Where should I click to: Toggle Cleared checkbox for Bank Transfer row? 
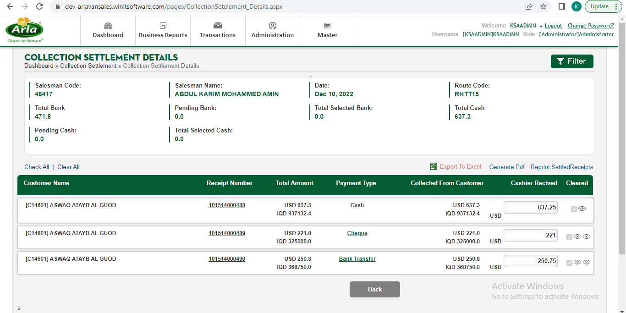click(x=569, y=263)
